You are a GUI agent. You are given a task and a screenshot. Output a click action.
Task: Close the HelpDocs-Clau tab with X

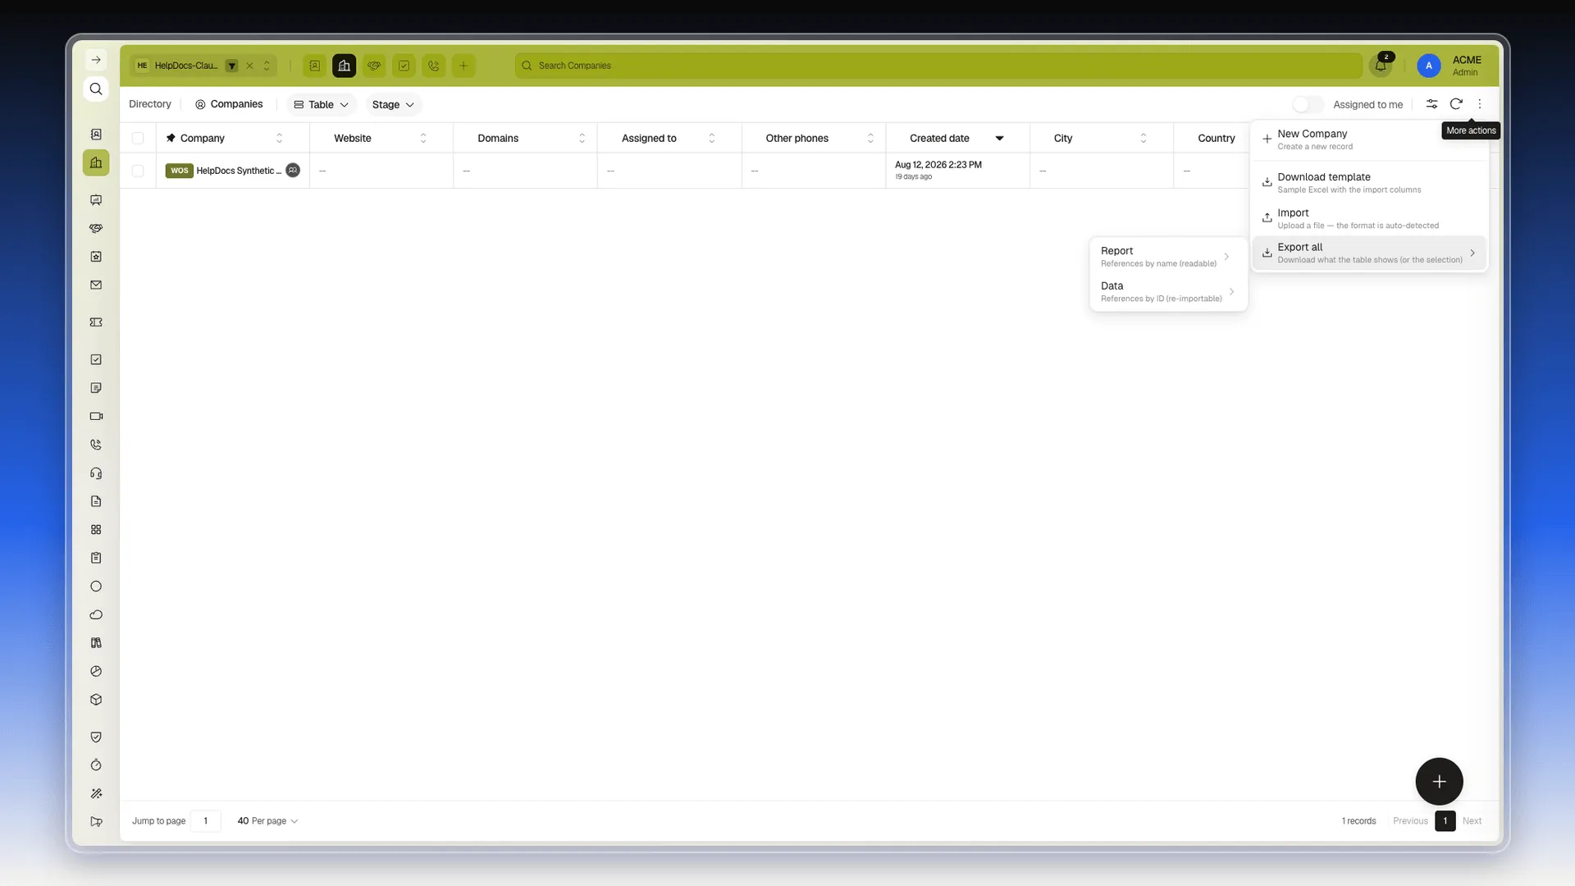click(249, 66)
